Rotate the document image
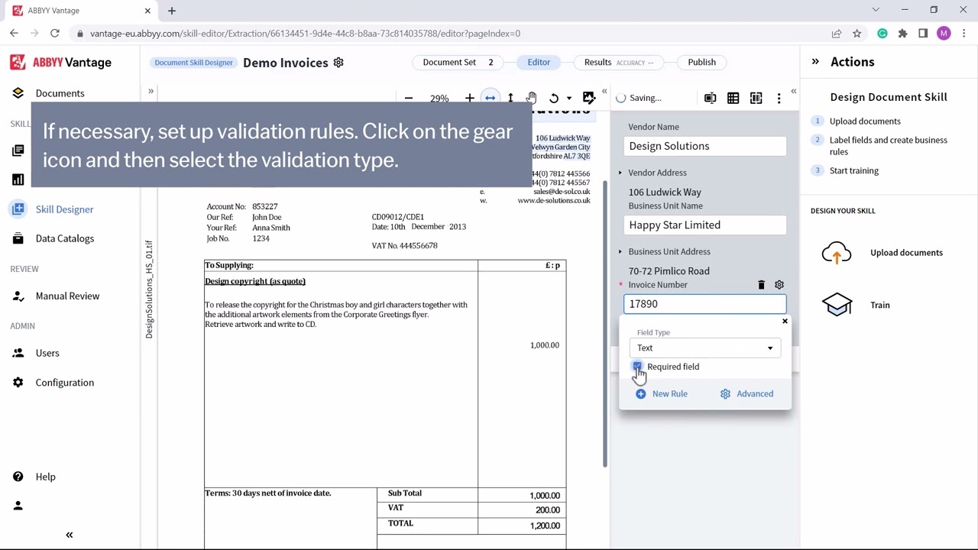 (x=554, y=98)
